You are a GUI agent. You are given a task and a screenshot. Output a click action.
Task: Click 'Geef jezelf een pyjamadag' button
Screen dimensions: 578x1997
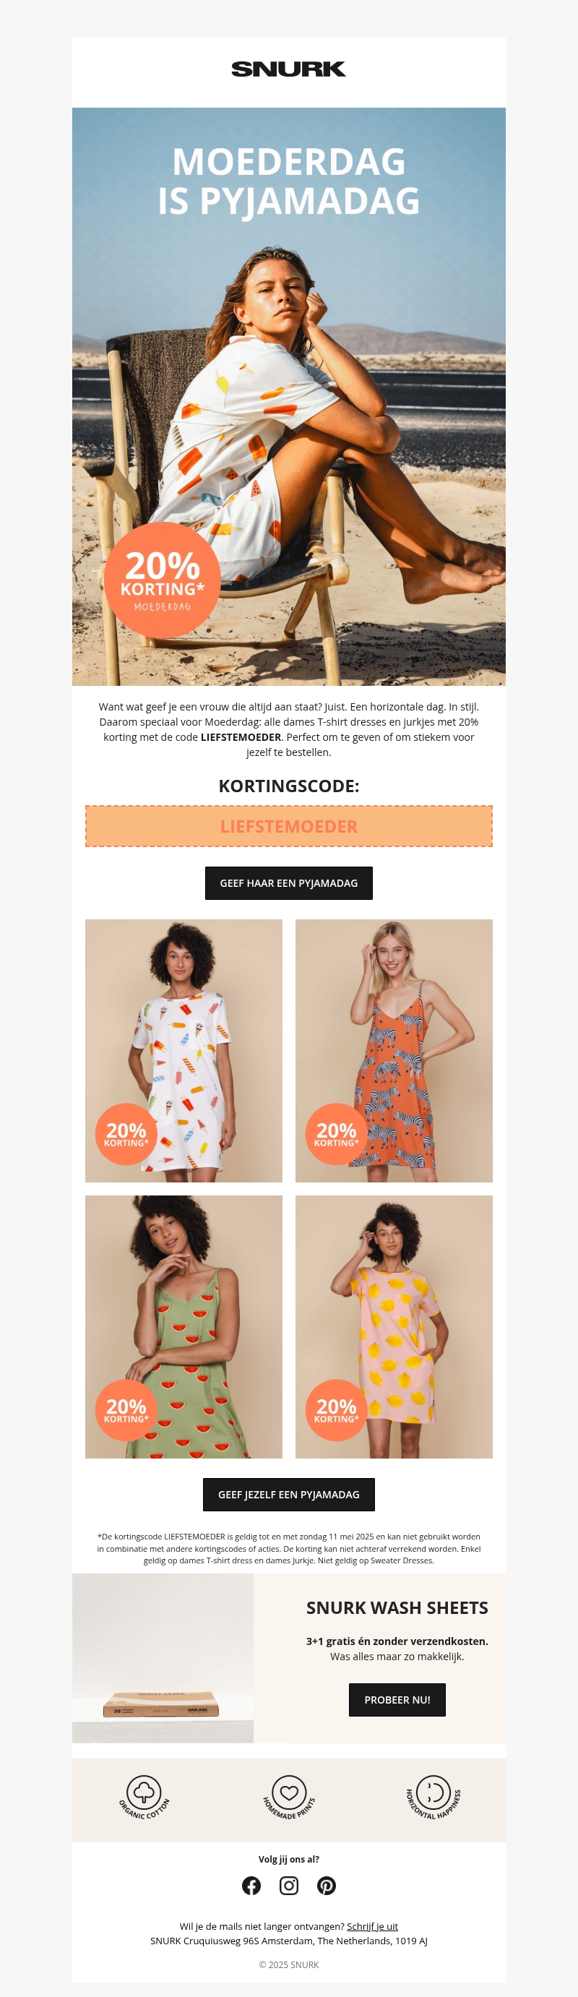tap(289, 1495)
